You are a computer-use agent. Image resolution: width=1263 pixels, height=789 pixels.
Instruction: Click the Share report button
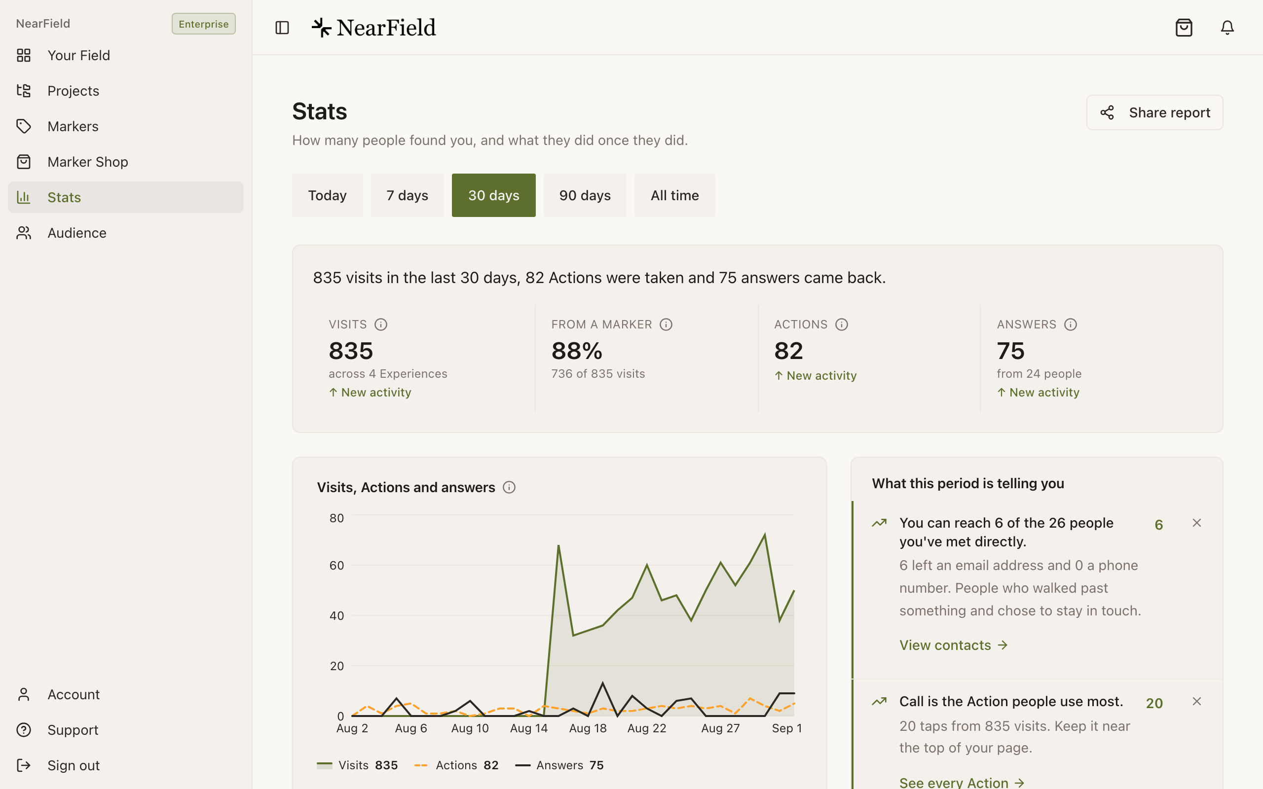pos(1154,112)
